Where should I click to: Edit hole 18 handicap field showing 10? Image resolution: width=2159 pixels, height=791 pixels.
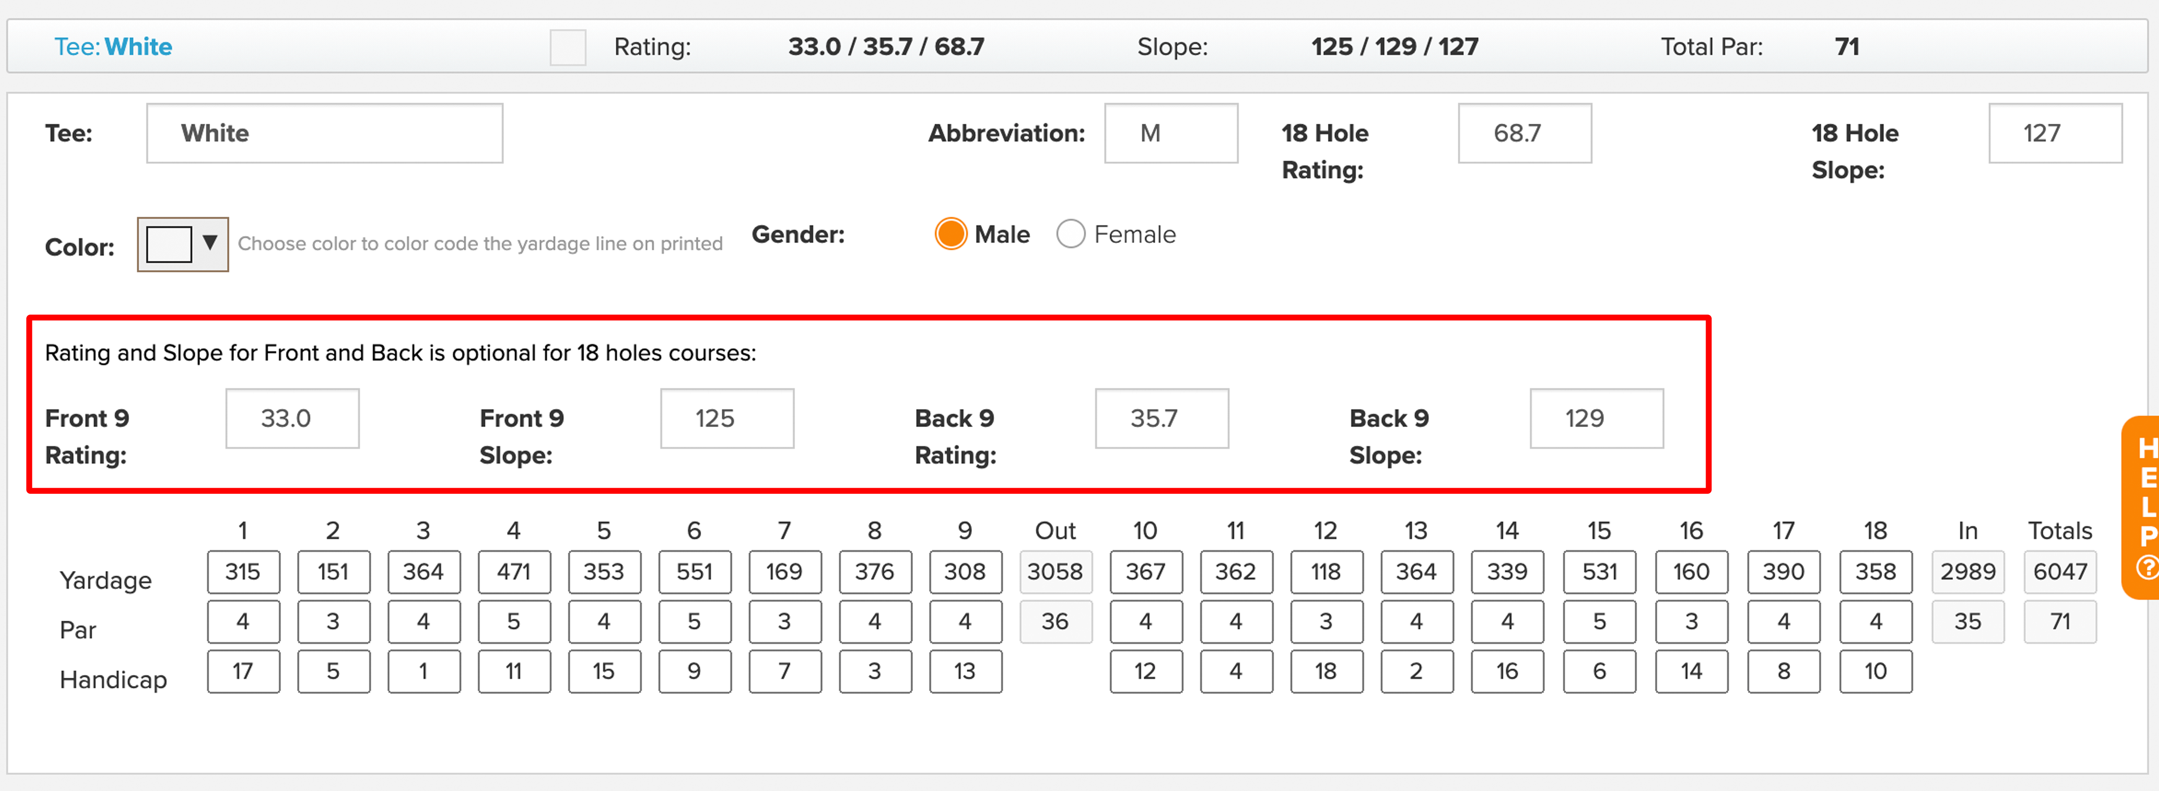point(1876,670)
